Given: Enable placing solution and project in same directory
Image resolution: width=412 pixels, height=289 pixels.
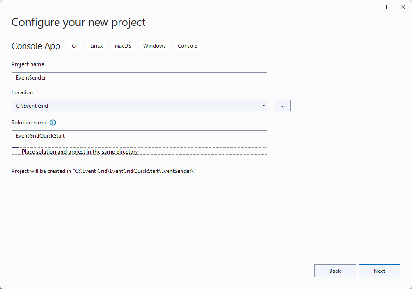Looking at the screenshot, I should [x=15, y=151].
